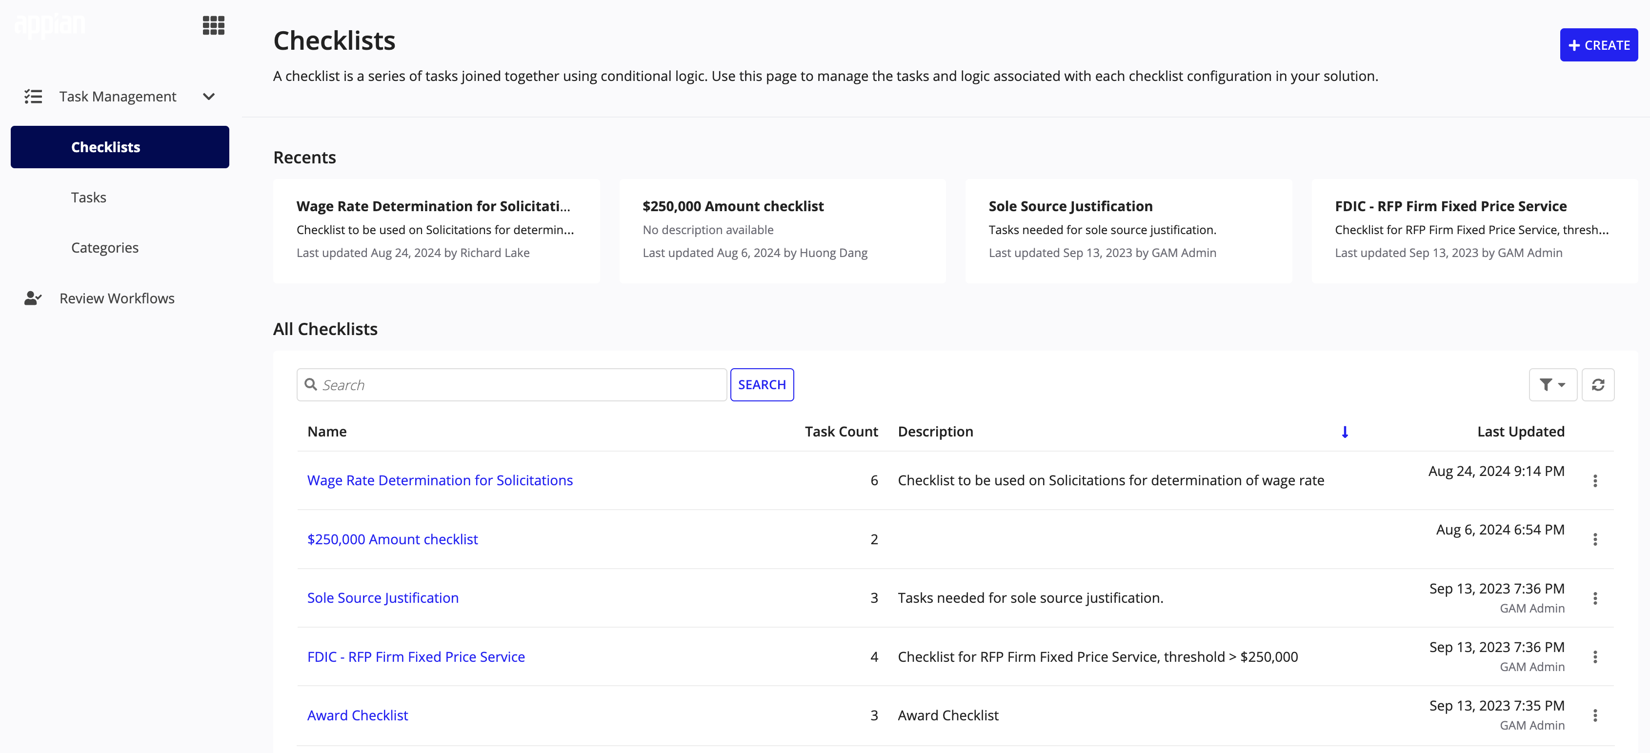Click task count 6 for Wage Rate
Viewport: 1650px width, 753px height.
pos(874,481)
